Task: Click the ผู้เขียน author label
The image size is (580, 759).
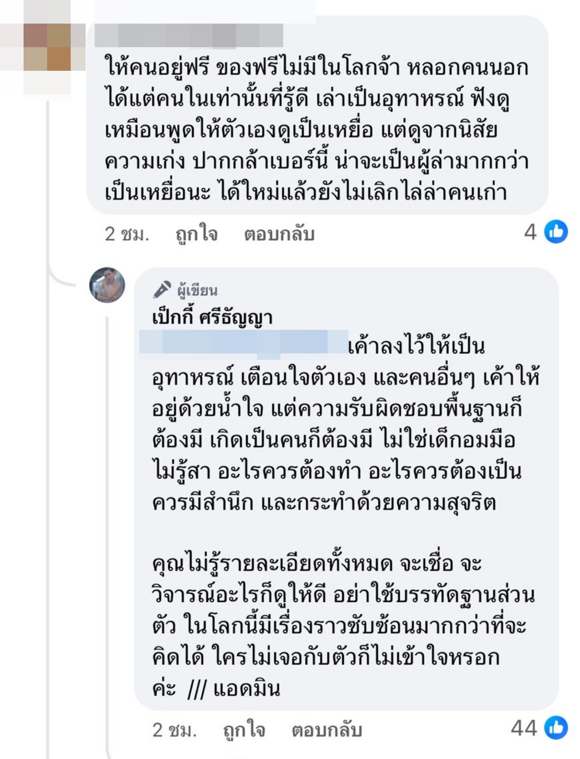Action: [x=197, y=290]
